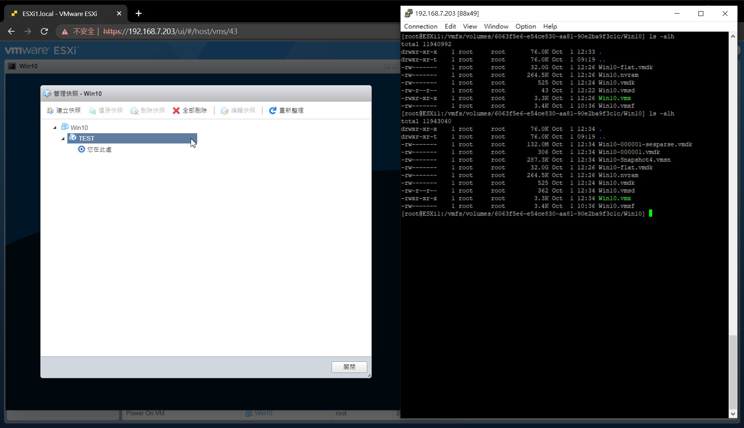Click 'total 11943040' in terminal
Image resolution: width=744 pixels, height=428 pixels.
click(426, 121)
